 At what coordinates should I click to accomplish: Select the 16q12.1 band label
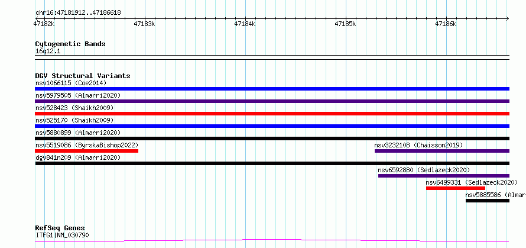(48, 51)
